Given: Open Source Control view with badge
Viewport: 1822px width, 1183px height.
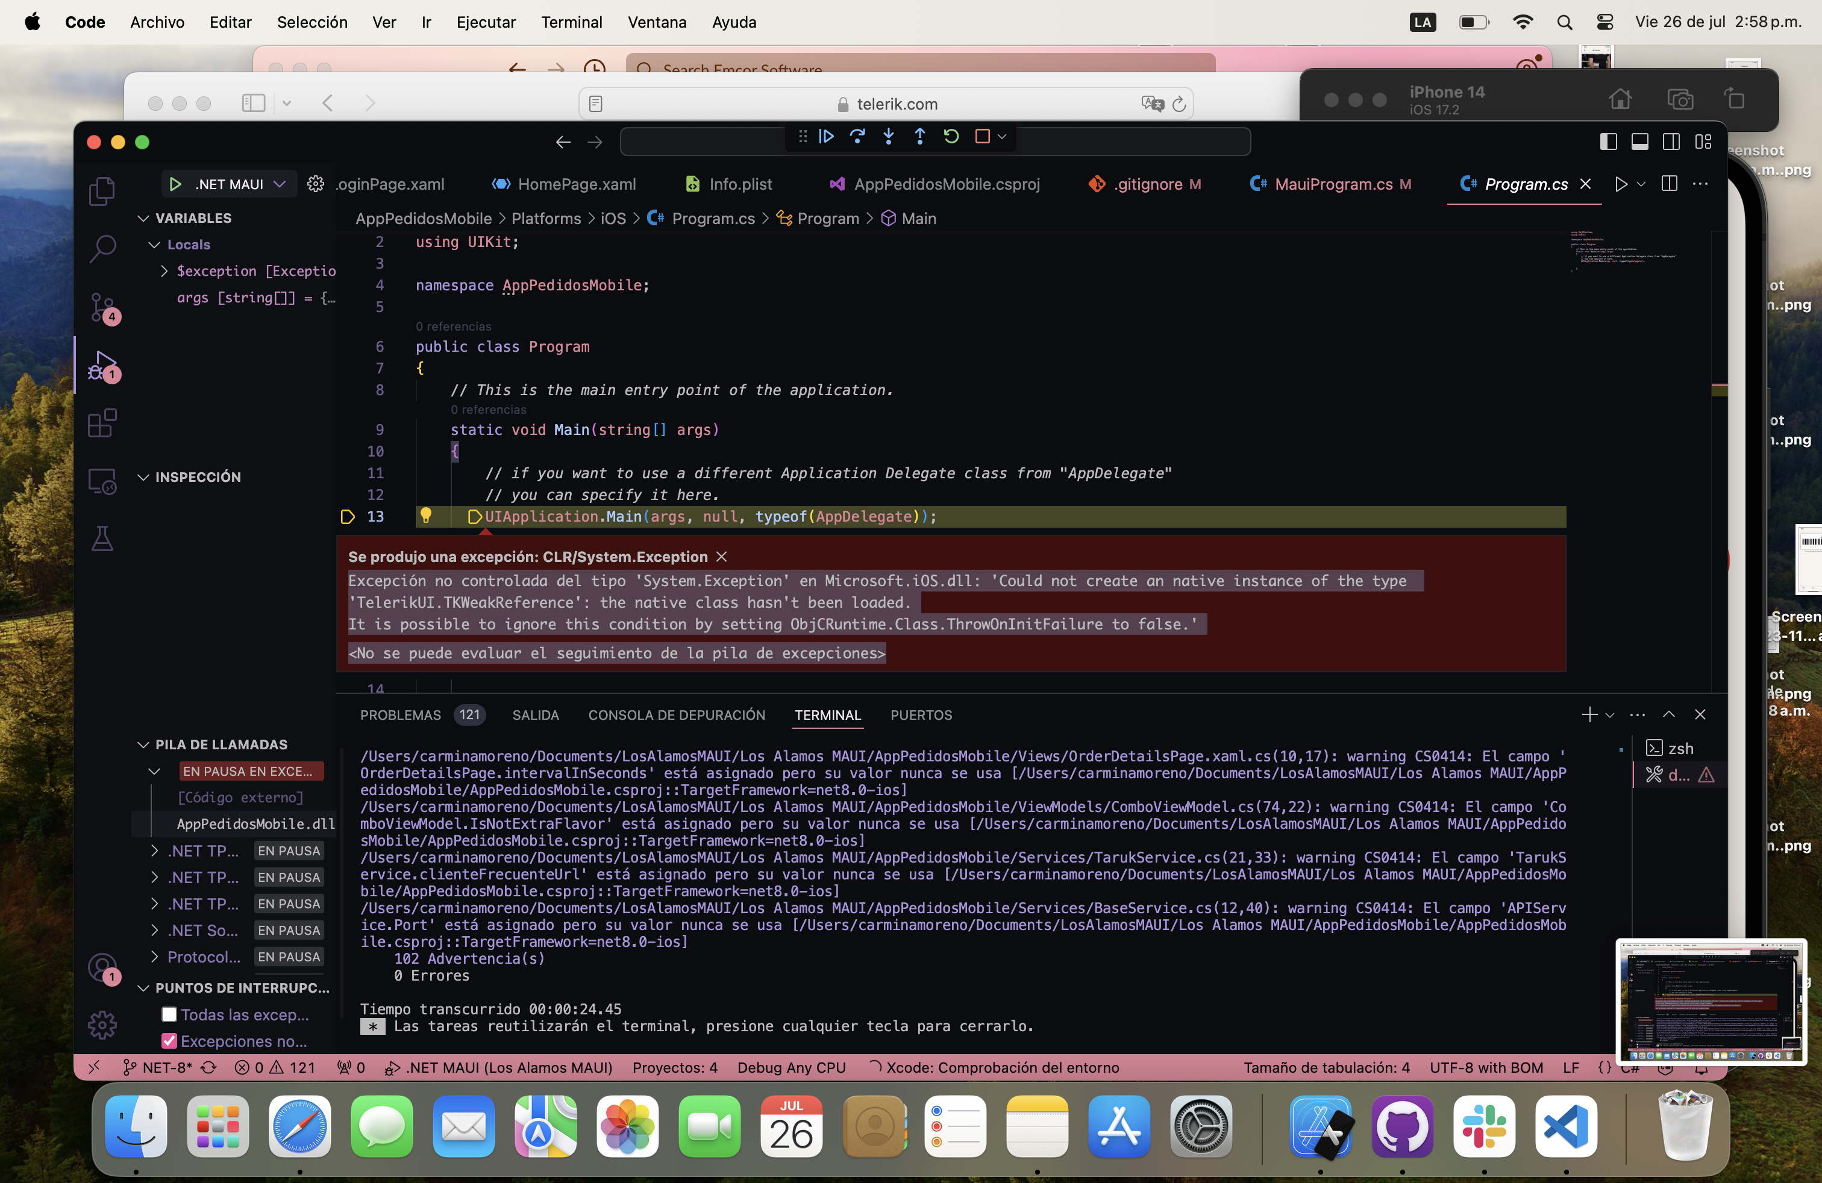Looking at the screenshot, I should (x=102, y=307).
